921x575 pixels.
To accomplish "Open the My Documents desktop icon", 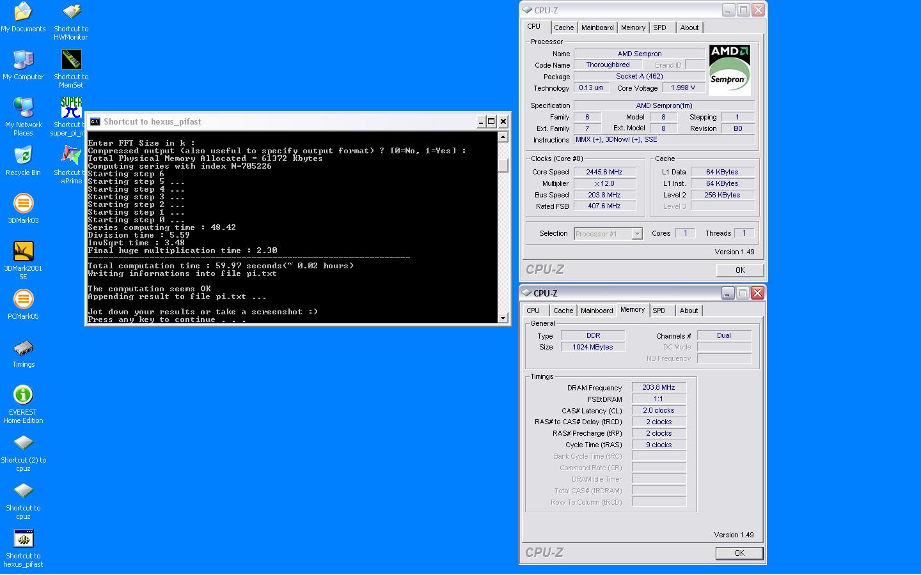I will (23, 11).
